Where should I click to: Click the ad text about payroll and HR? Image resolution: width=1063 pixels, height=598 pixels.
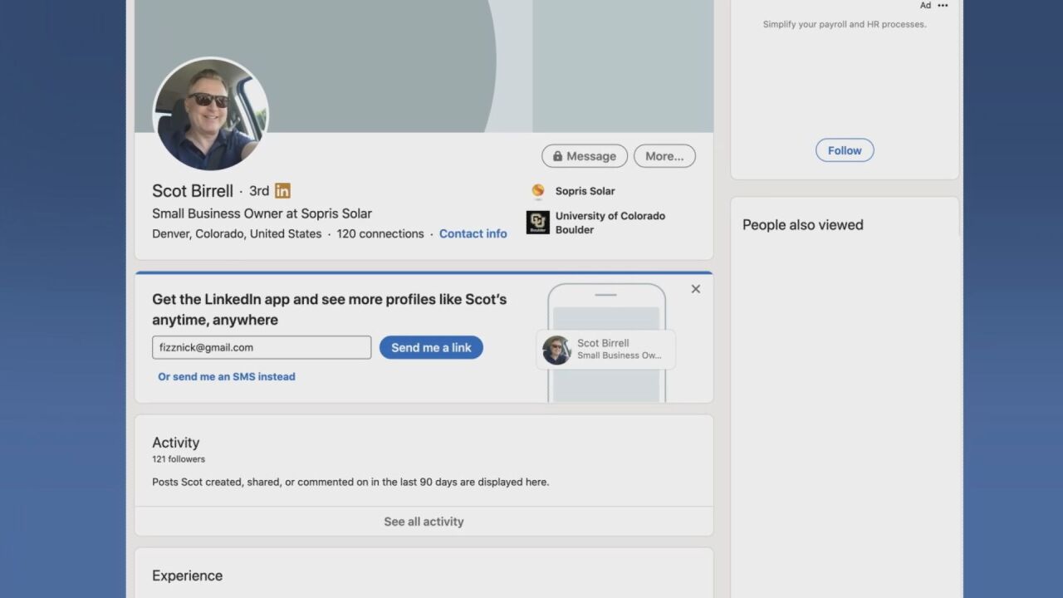click(845, 24)
